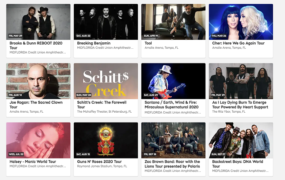The image size is (285, 180).
Task: Select the SUN, SEP 27 date badge
Action: coord(218,154)
